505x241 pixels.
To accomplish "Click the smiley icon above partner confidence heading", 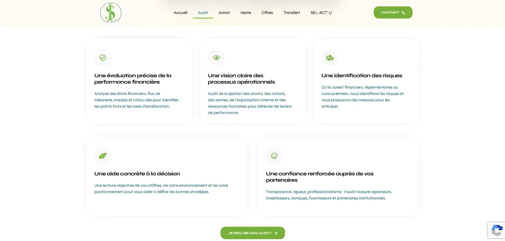I will tap(275, 156).
